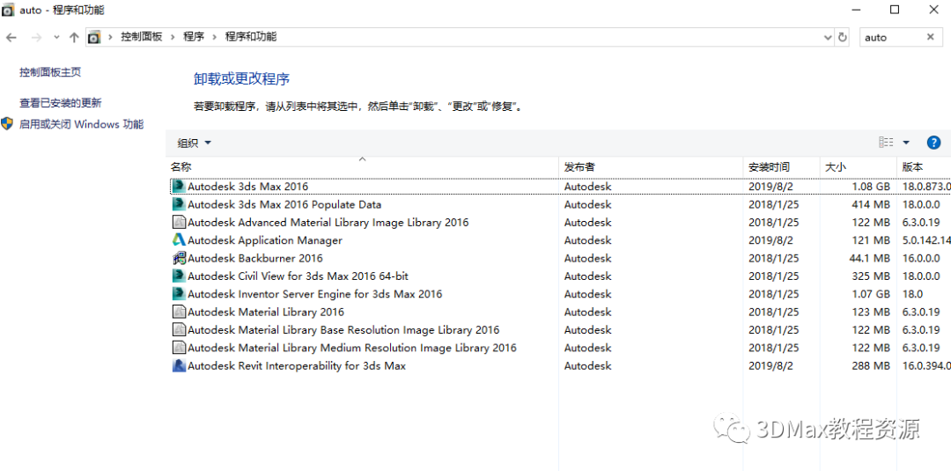Click the 325 MB size value
The image size is (951, 471).
pyautogui.click(x=873, y=276)
